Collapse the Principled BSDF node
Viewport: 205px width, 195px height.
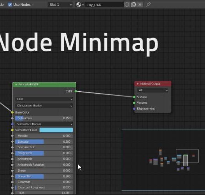(16, 85)
